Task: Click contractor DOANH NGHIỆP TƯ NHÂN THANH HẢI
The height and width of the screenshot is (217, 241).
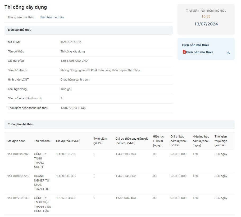Action: pos(42,183)
